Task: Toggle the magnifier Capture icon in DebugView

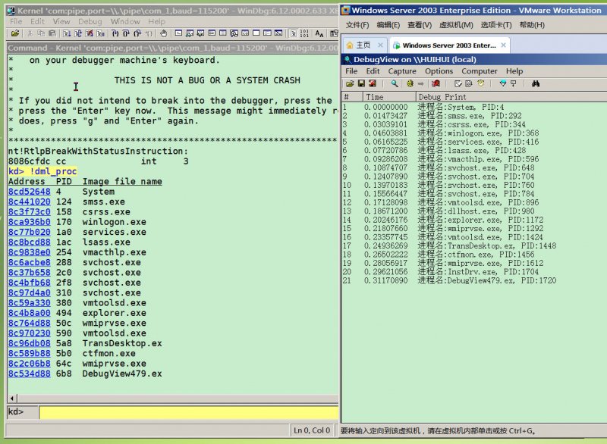Action: (395, 83)
